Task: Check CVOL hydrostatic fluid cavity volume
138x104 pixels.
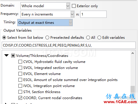Action: 20,62
